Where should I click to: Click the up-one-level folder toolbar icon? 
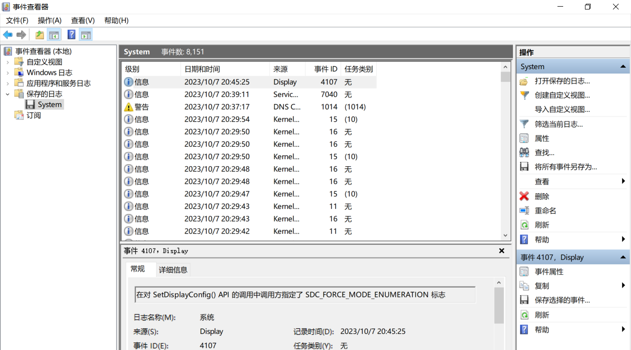click(40, 35)
